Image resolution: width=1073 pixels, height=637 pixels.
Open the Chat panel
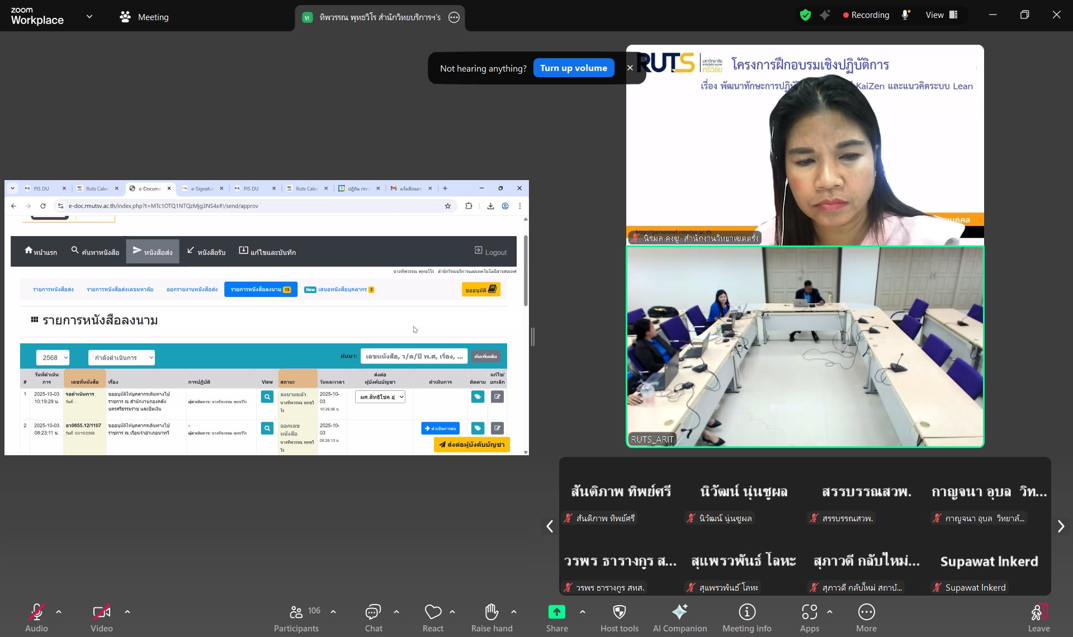(x=373, y=617)
